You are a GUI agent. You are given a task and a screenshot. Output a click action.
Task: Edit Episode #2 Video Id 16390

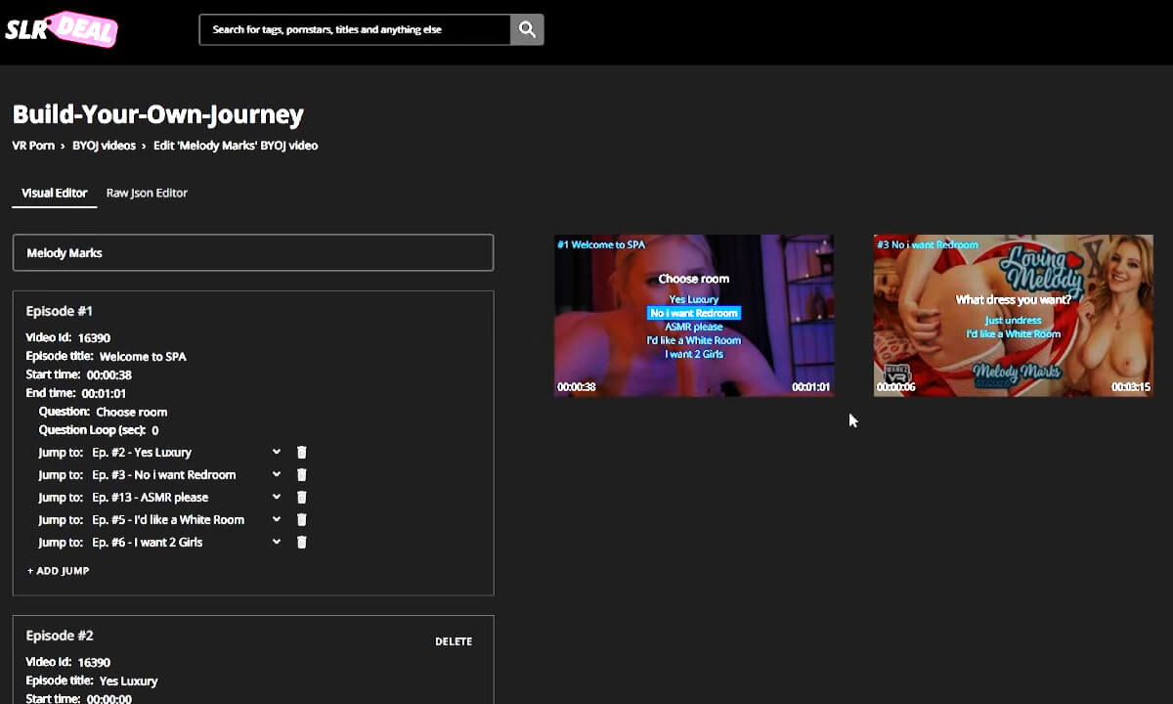click(94, 662)
